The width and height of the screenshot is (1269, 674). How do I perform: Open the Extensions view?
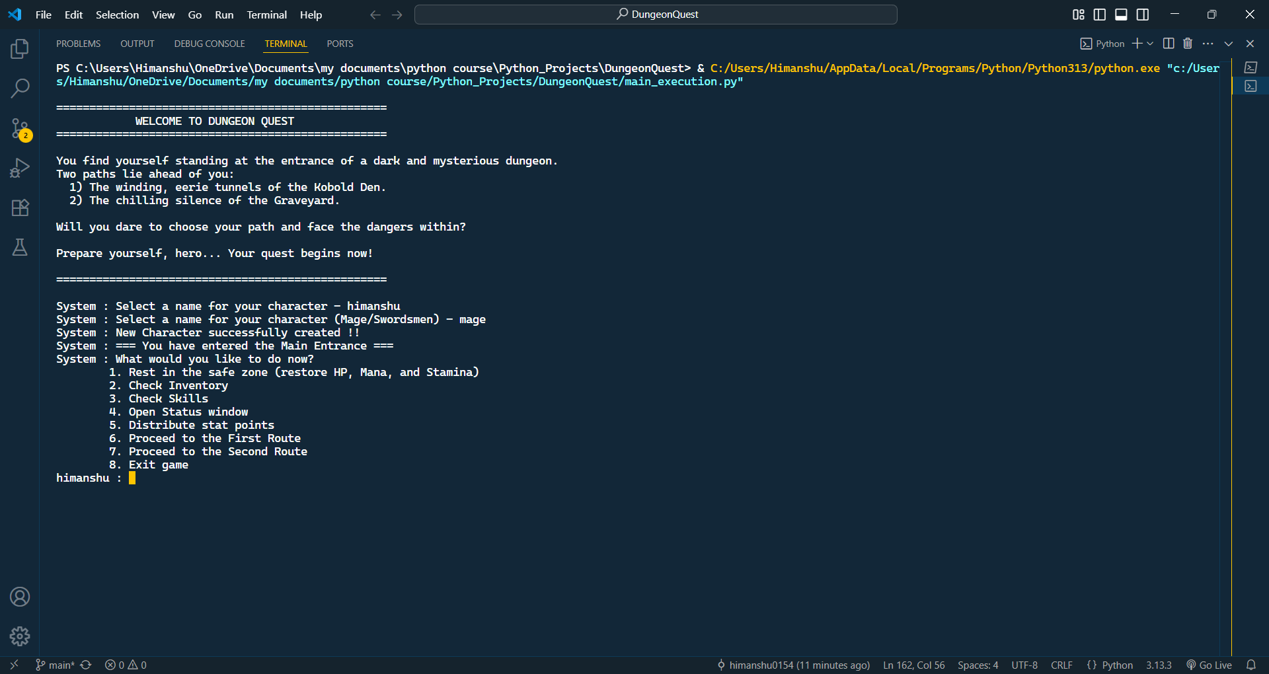pos(20,207)
